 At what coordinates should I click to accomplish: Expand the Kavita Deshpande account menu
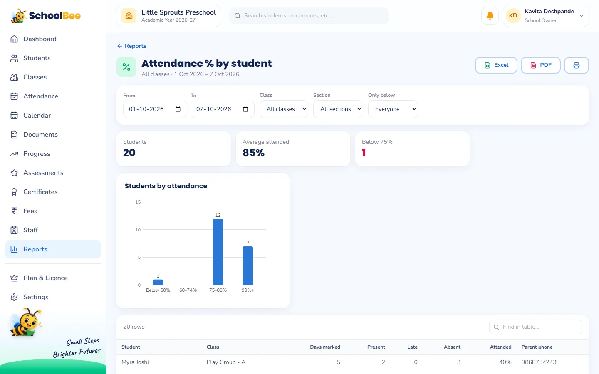pos(546,16)
